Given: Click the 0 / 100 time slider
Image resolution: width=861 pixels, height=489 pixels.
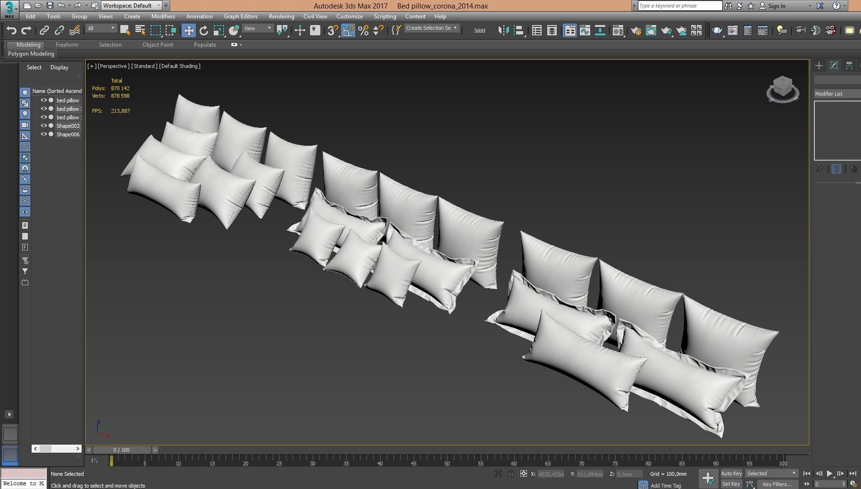Looking at the screenshot, I should point(122,450).
